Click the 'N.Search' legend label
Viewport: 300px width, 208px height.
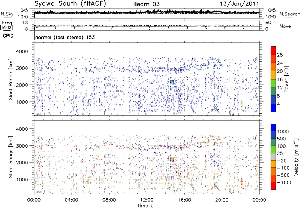tap(289, 14)
